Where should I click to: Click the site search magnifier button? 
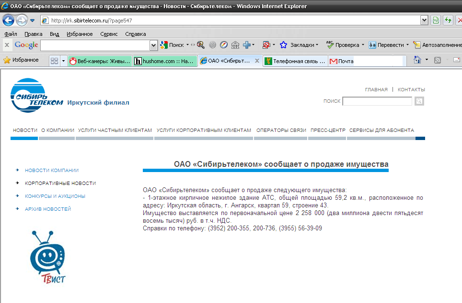pyautogui.click(x=419, y=101)
